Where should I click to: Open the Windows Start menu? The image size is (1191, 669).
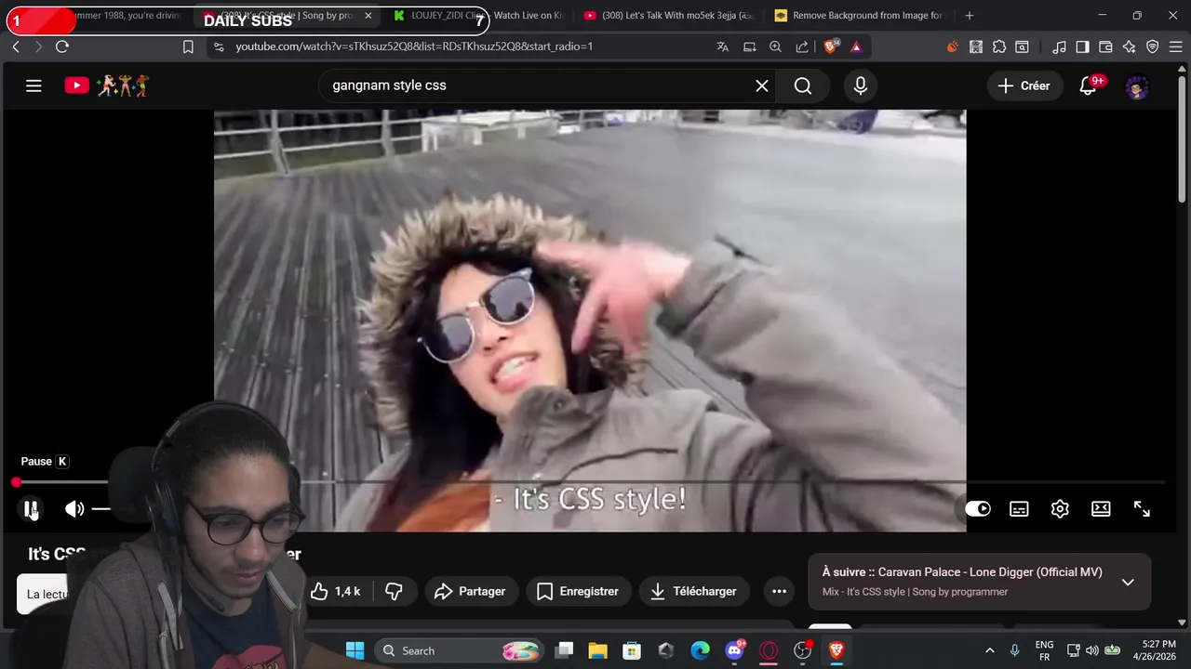[355, 650]
